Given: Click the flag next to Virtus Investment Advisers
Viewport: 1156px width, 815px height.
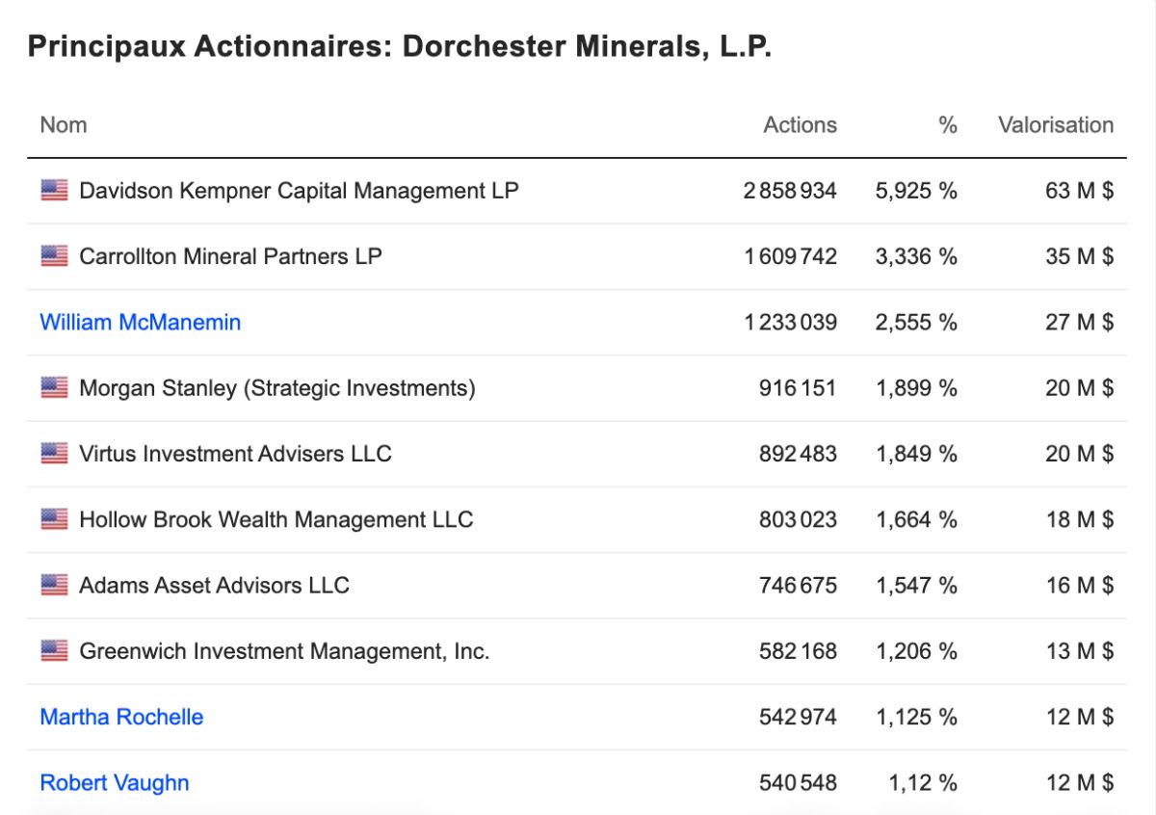Looking at the screenshot, I should click(54, 454).
